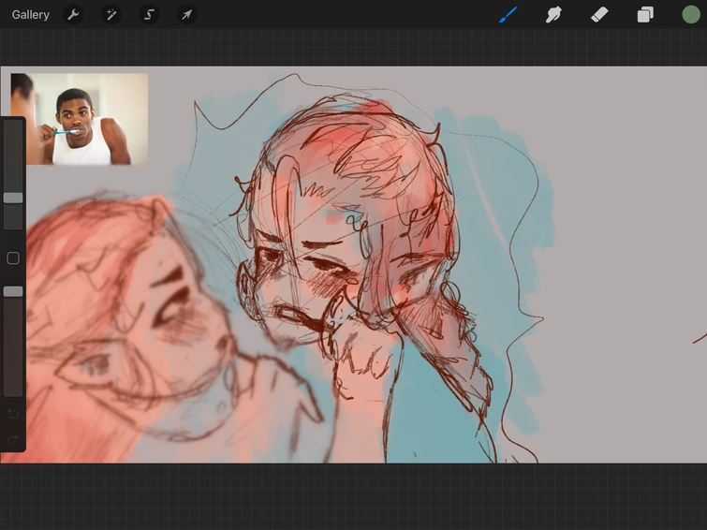Select the Eraser tool
Viewport: 707px width, 530px height.
click(x=599, y=15)
